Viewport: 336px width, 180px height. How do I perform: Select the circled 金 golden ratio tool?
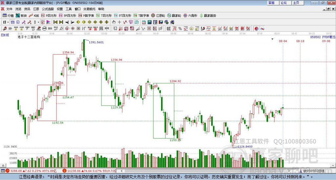pyautogui.click(x=191, y=28)
